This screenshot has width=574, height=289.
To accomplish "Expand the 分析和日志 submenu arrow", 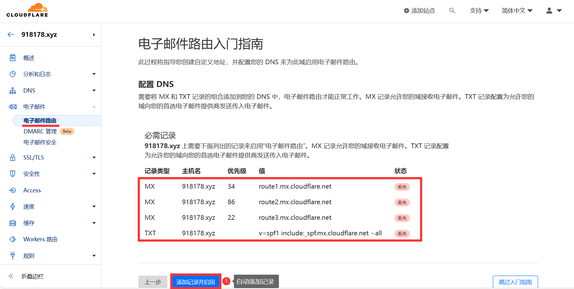I will click(x=94, y=74).
